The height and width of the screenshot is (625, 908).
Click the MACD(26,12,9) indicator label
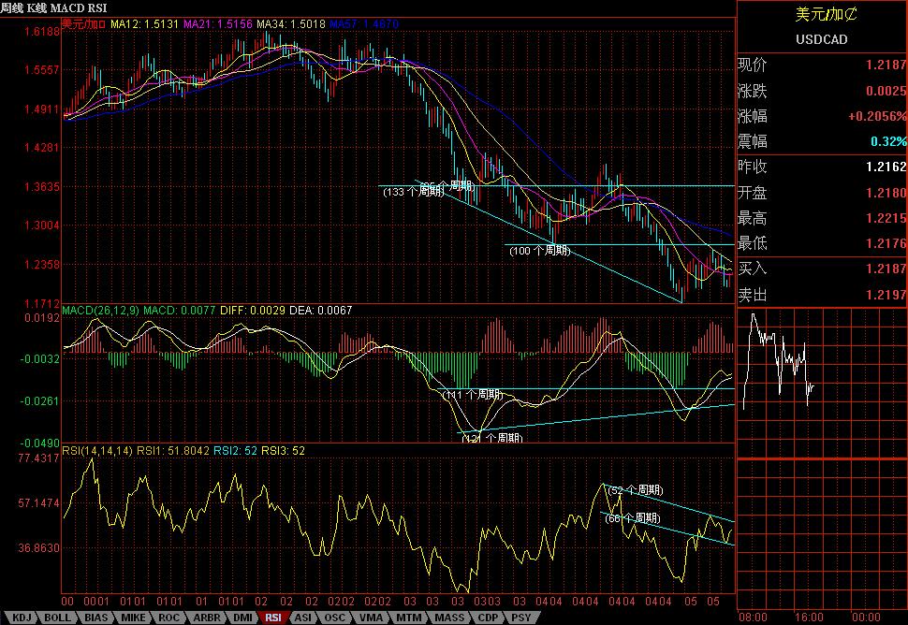(101, 310)
